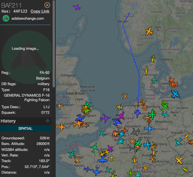This screenshot has height=177, width=193.
Task: Select the large blue aircraft over Centre-Val de Loire
Action: tap(103, 160)
